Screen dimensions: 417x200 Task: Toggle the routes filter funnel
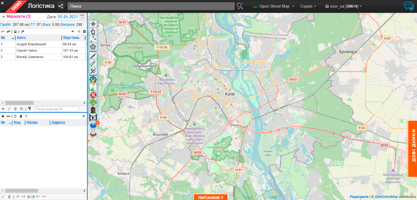30,109
